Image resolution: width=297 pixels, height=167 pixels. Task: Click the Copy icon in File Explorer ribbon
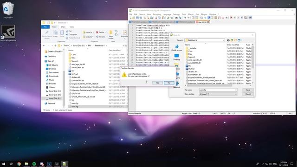pyautogui.click(x=55, y=34)
